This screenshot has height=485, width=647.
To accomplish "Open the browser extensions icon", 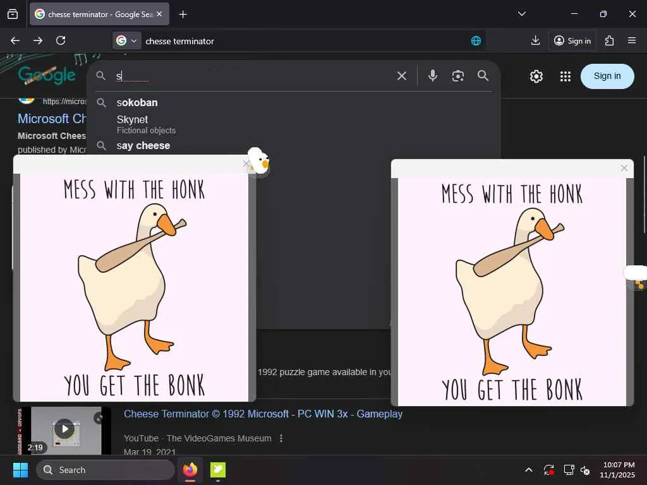I will point(609,40).
